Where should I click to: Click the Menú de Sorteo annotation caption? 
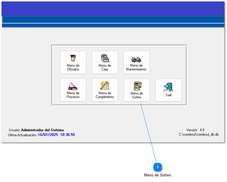pyautogui.click(x=157, y=175)
